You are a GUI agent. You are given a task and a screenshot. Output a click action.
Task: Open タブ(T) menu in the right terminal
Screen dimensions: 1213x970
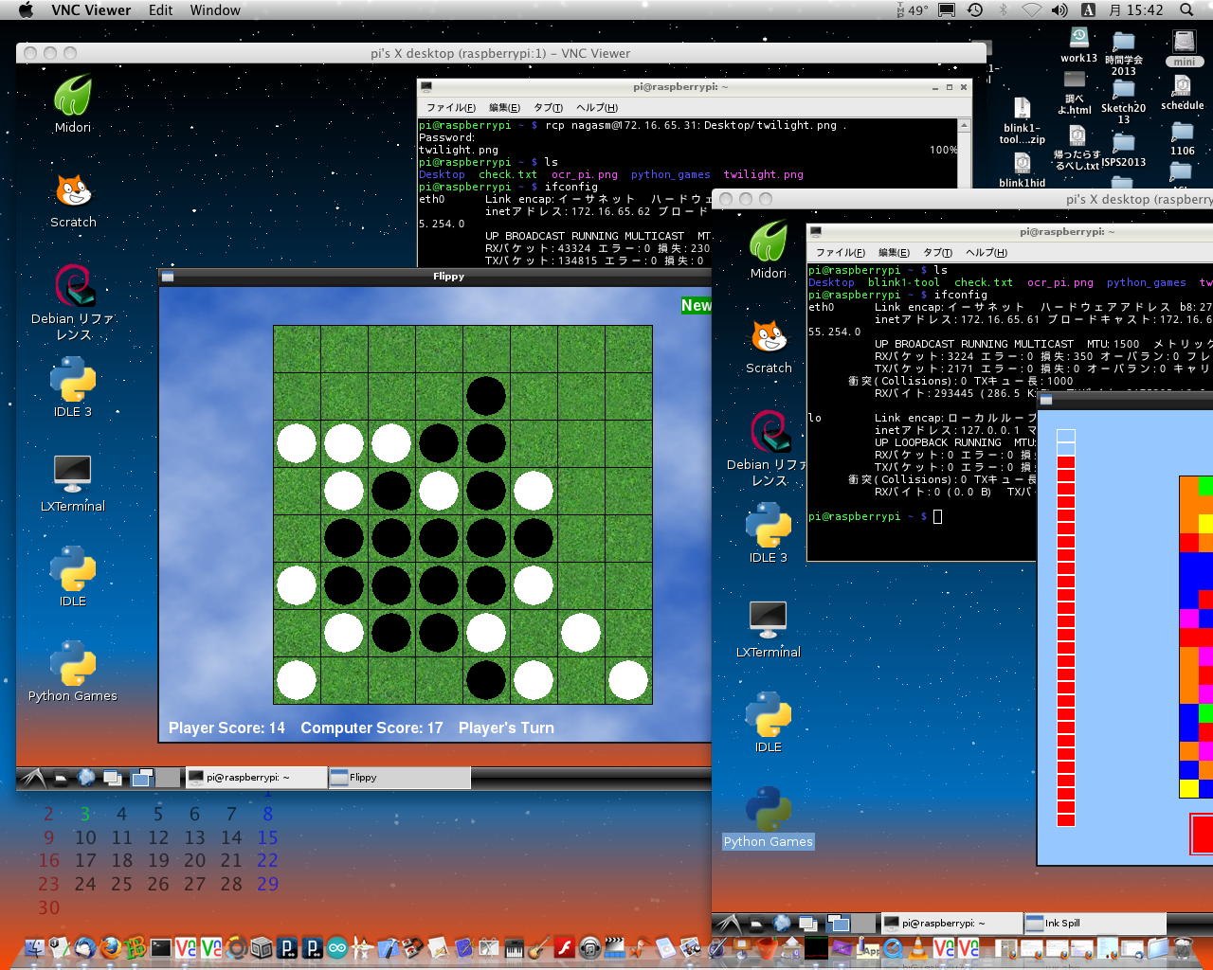tap(937, 252)
